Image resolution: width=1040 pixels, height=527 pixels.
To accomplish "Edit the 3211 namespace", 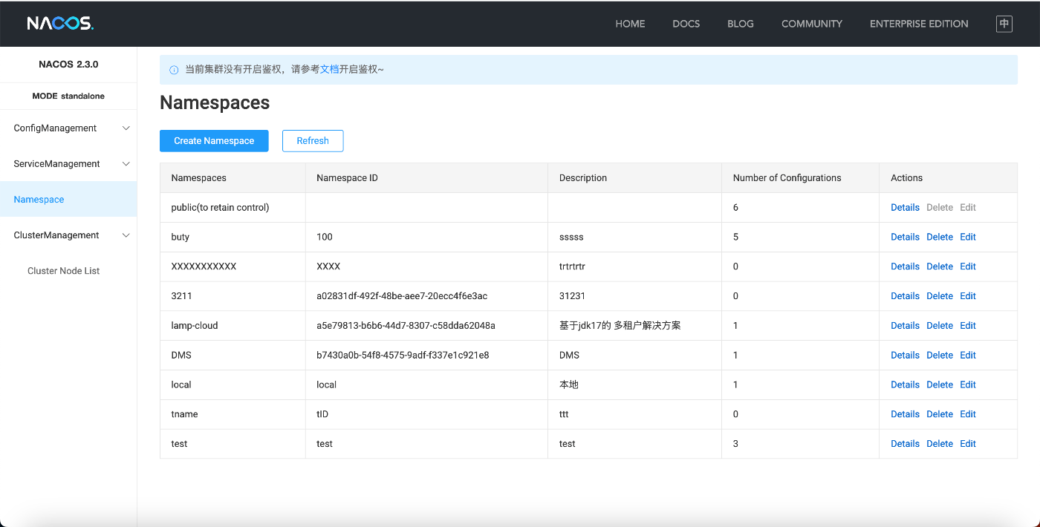I will (968, 296).
